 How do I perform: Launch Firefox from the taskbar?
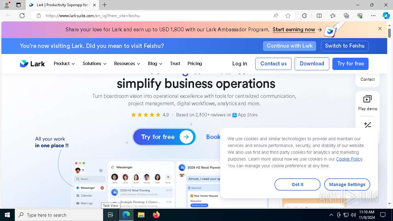[x=156, y=215]
